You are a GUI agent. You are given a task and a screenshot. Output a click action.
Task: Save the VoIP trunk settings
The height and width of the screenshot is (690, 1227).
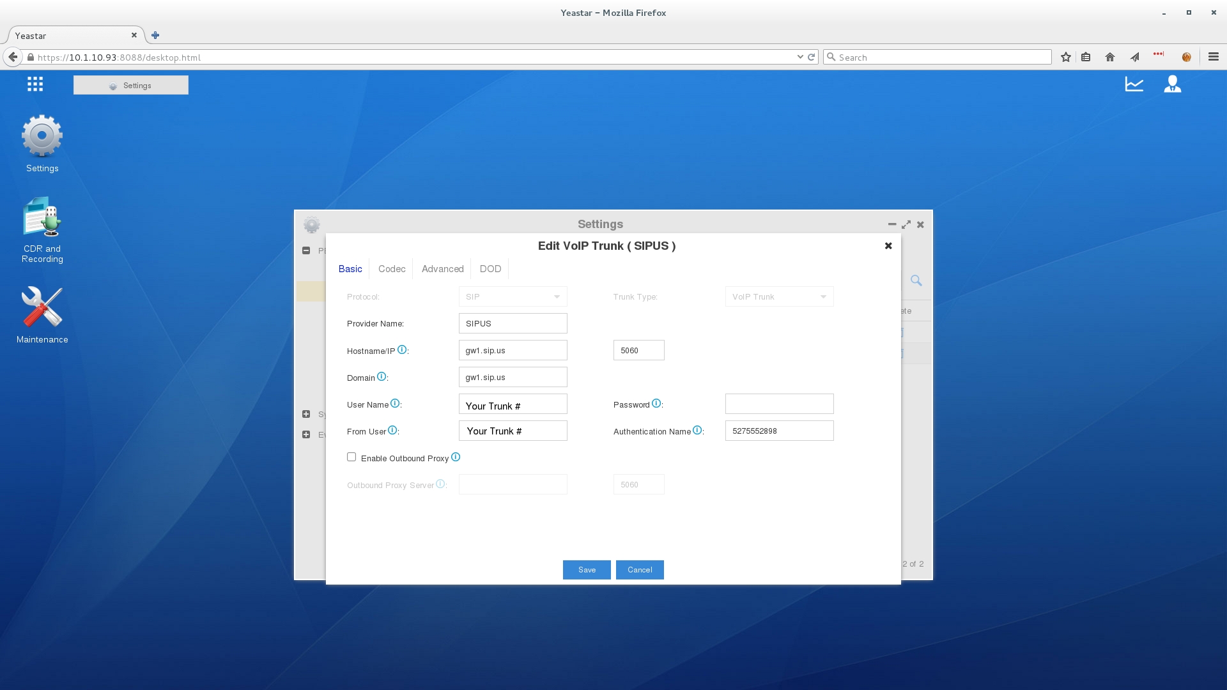587,570
